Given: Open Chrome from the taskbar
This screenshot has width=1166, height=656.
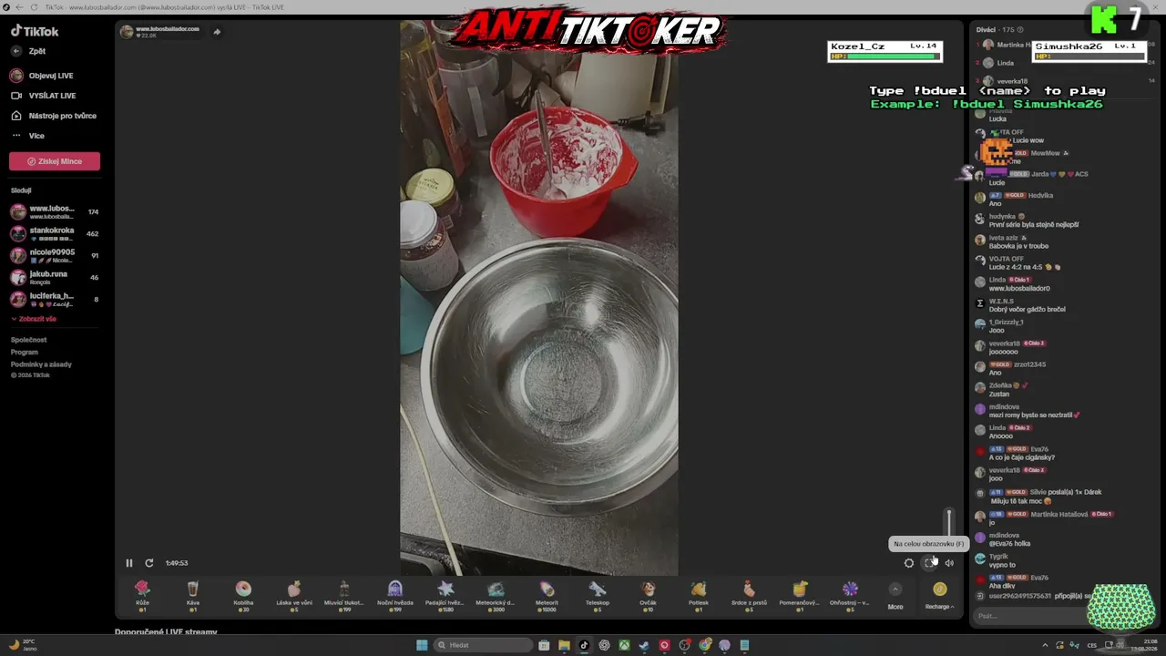Looking at the screenshot, I should coord(704,645).
